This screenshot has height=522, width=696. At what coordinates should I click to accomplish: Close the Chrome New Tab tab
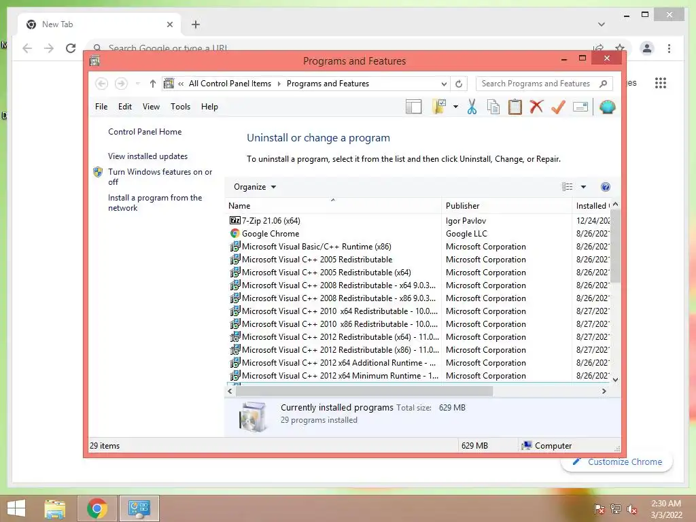(x=169, y=24)
